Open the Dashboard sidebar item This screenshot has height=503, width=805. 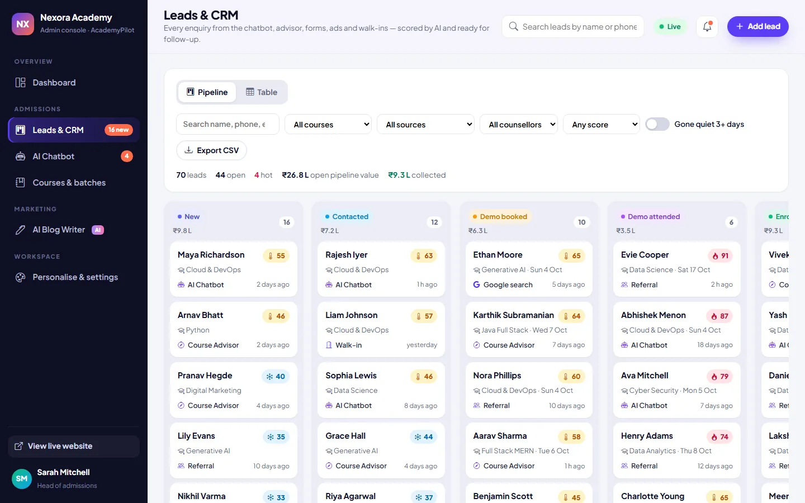coord(74,83)
